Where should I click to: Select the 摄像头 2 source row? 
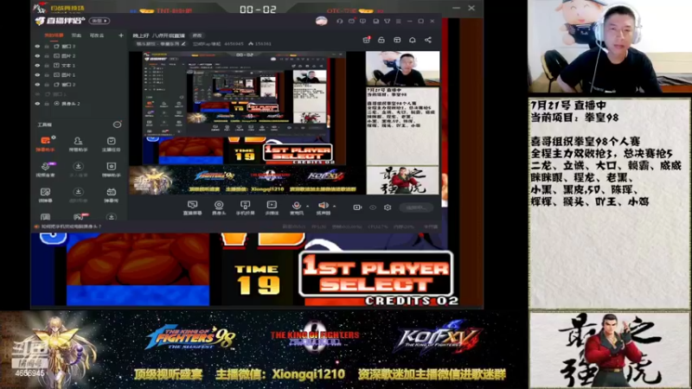point(79,104)
